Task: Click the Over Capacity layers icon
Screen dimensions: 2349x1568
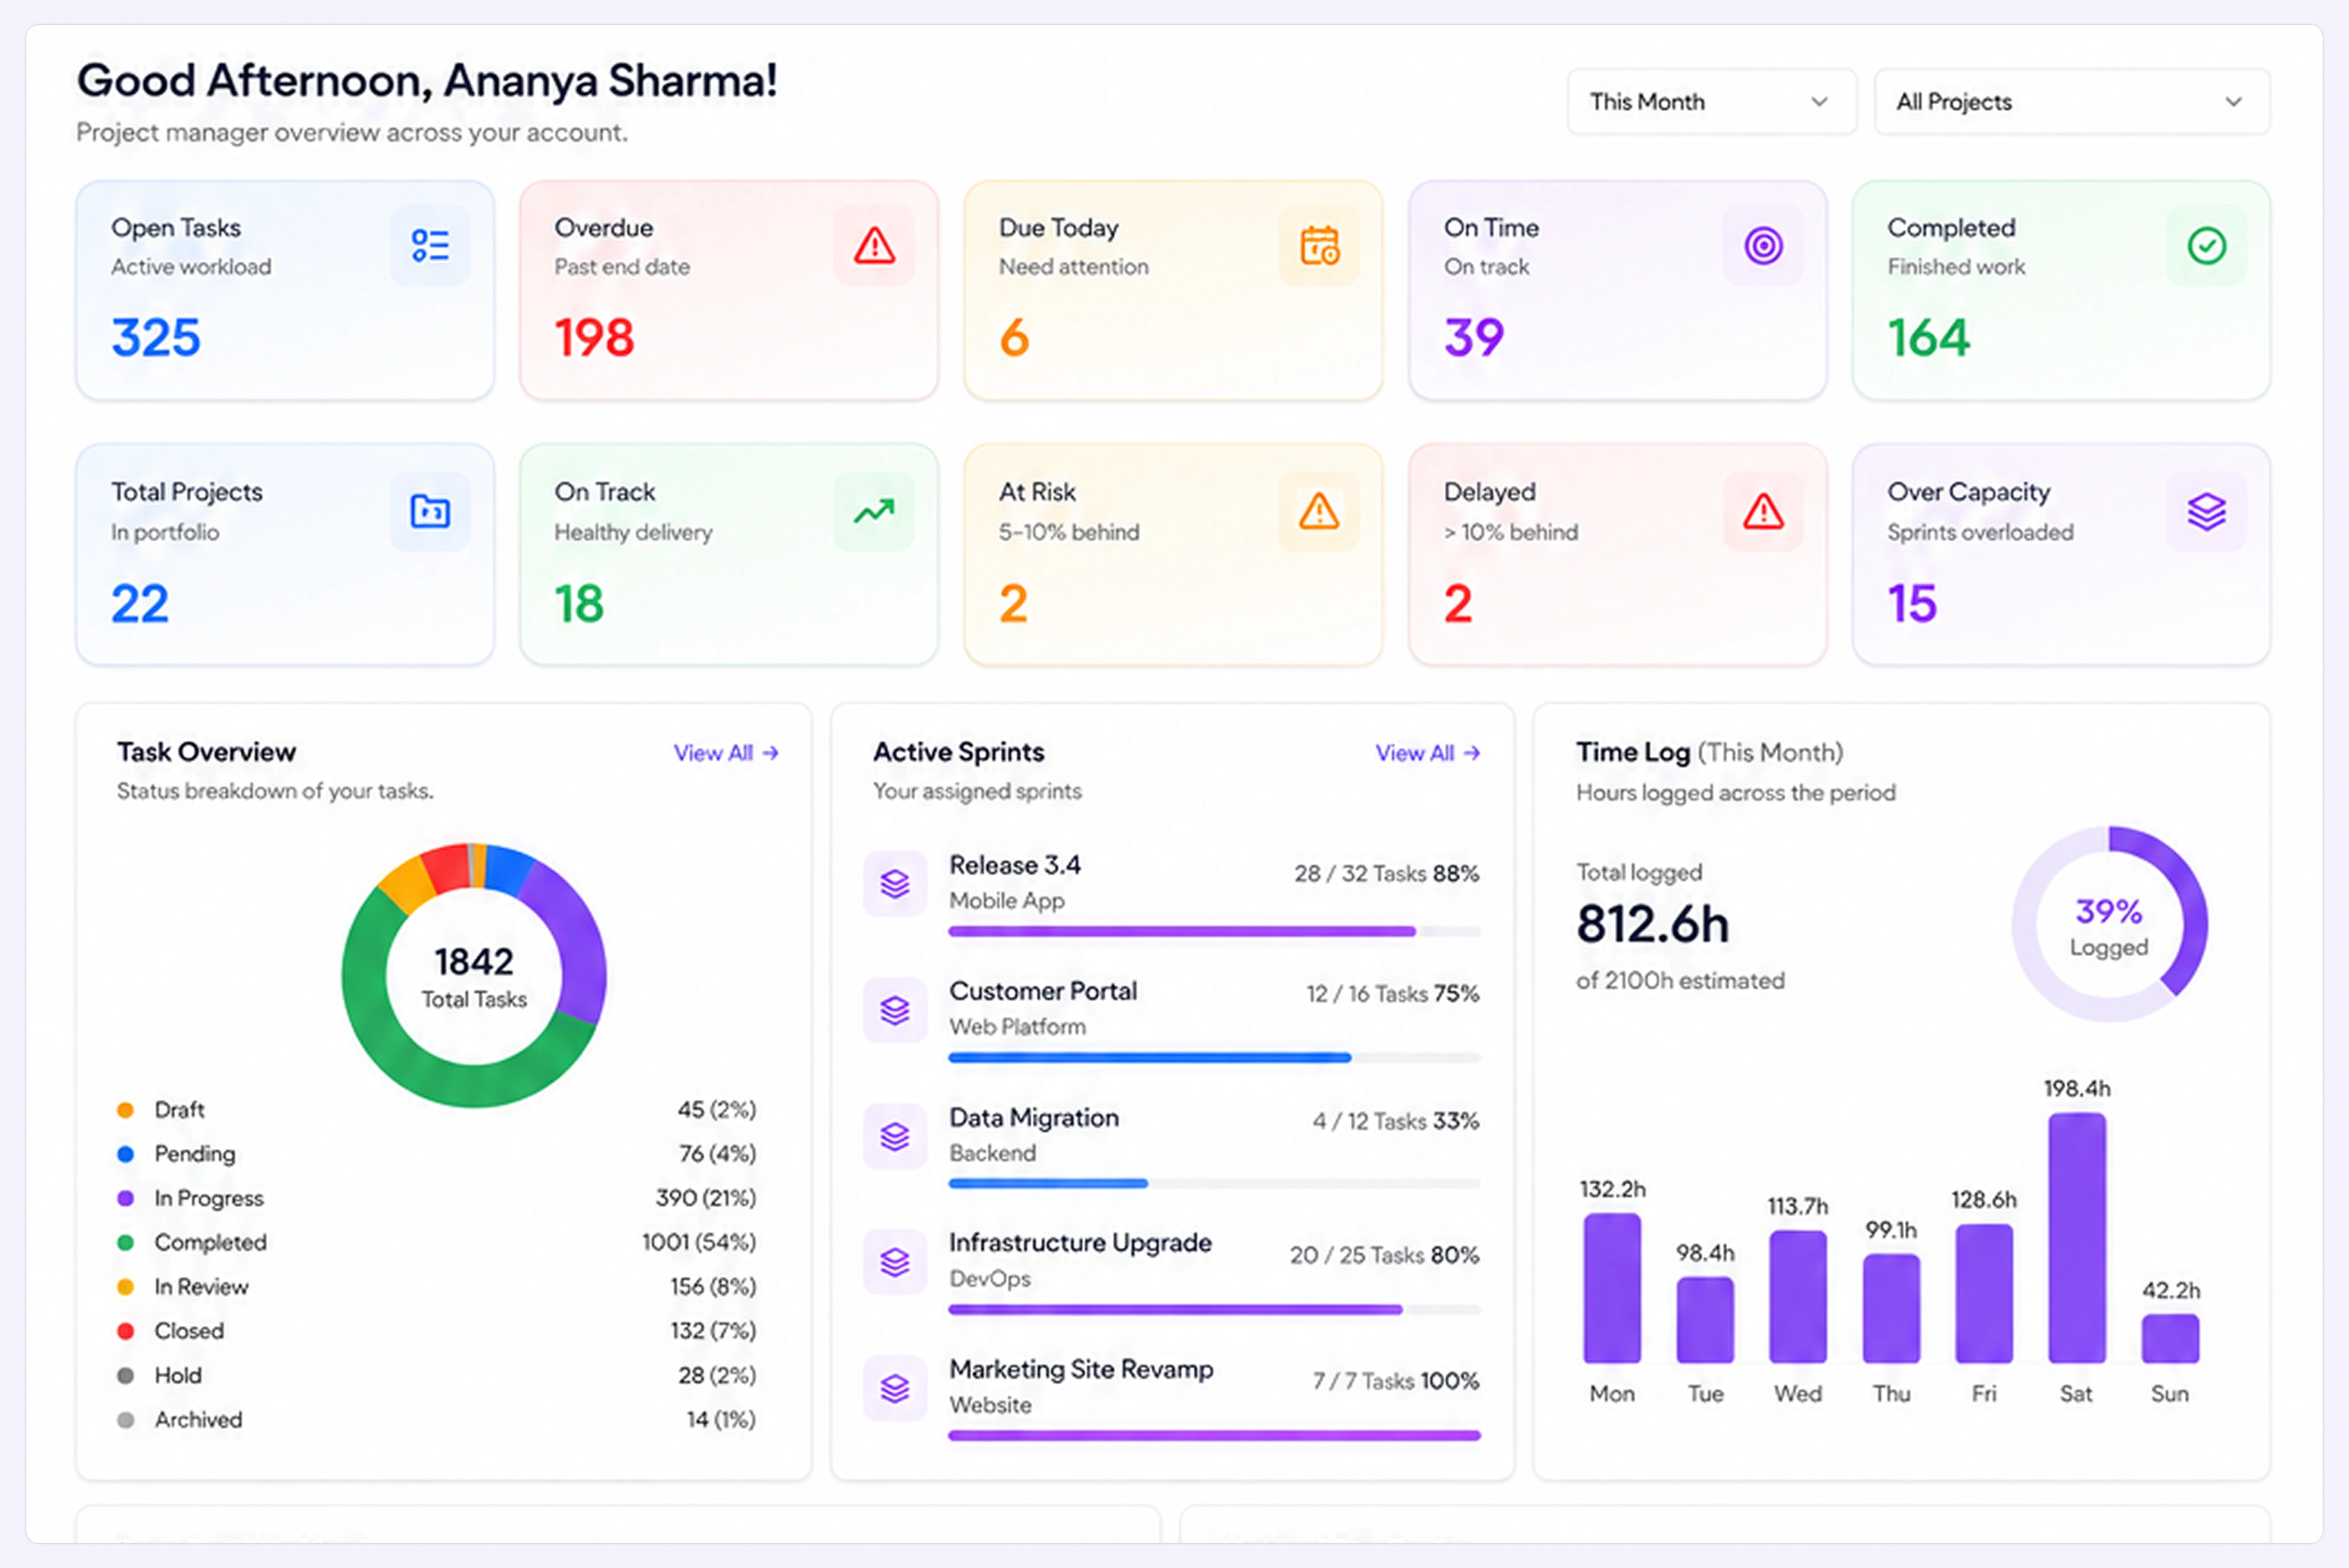Action: (x=2207, y=511)
